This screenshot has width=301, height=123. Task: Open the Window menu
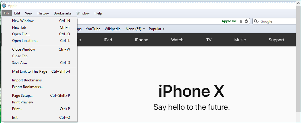click(83, 13)
